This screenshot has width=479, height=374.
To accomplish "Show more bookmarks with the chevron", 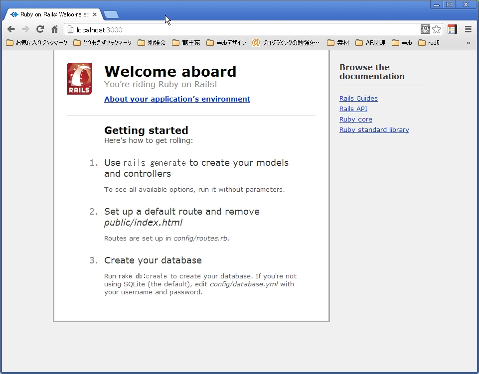I will coord(469,43).
